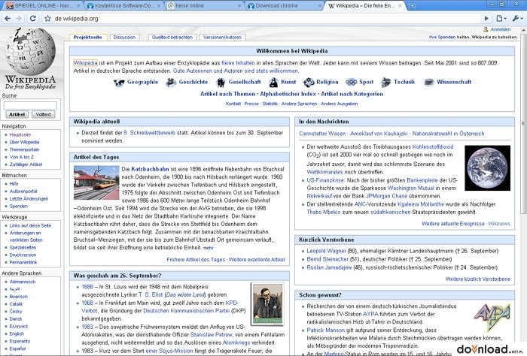Switch to SPIEGEL ONLINE tab

(x=43, y=6)
